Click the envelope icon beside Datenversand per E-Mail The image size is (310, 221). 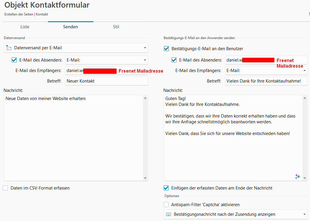click(9, 48)
